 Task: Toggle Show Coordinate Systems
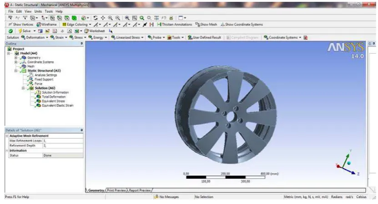tap(242, 24)
